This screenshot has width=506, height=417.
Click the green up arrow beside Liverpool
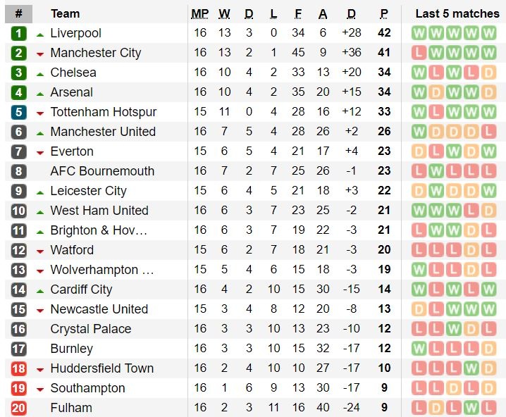coord(40,34)
